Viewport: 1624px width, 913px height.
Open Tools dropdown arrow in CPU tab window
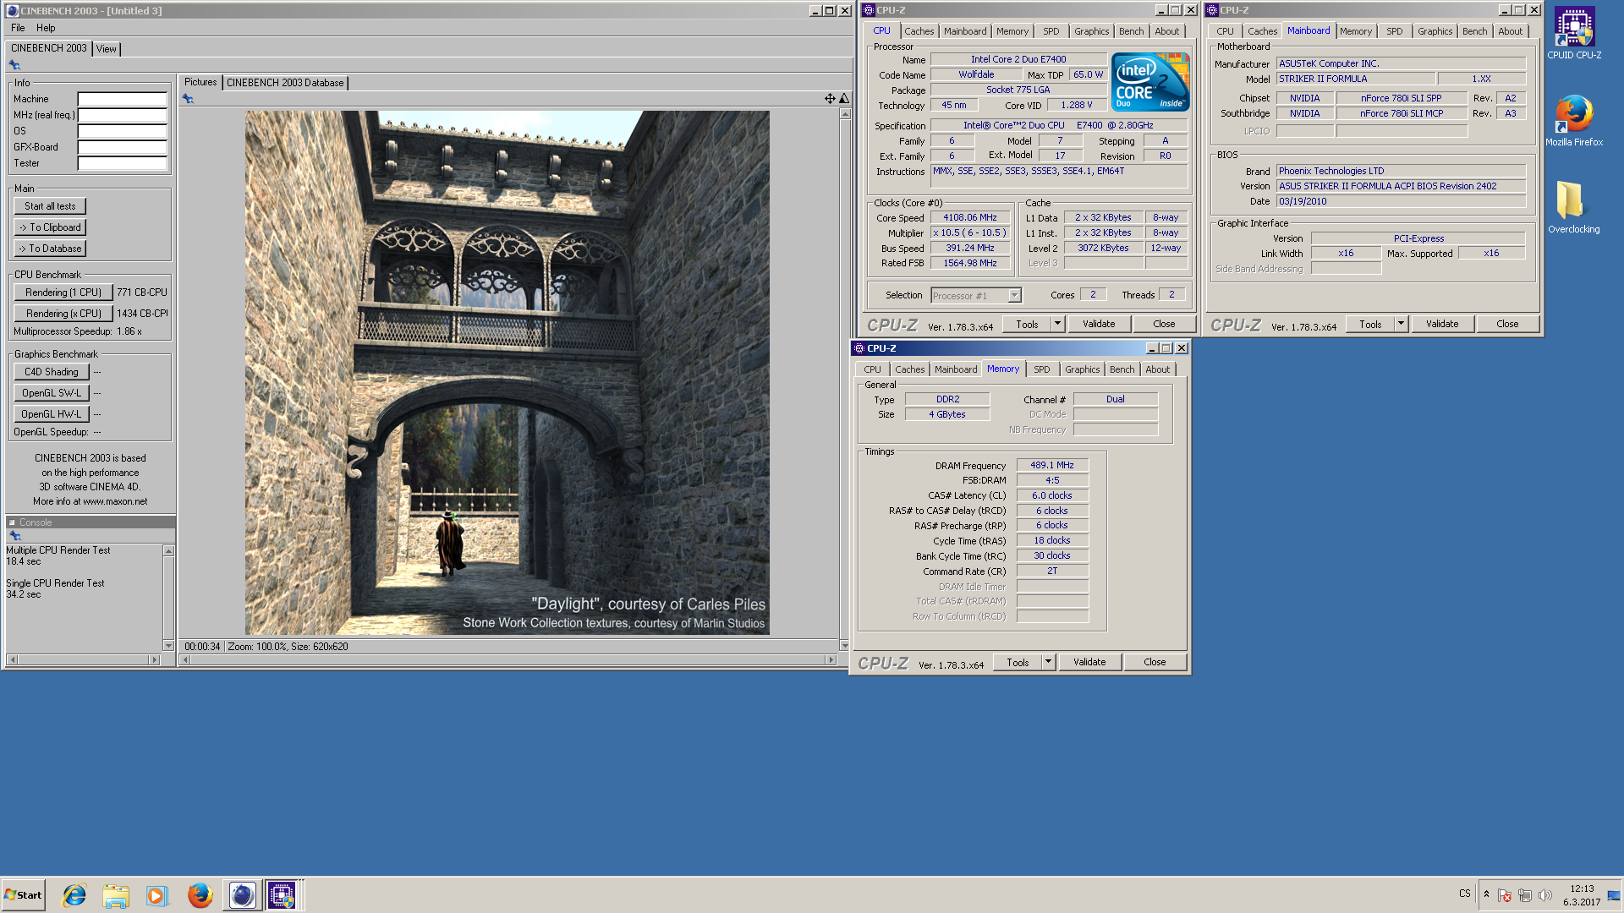pyautogui.click(x=1057, y=324)
